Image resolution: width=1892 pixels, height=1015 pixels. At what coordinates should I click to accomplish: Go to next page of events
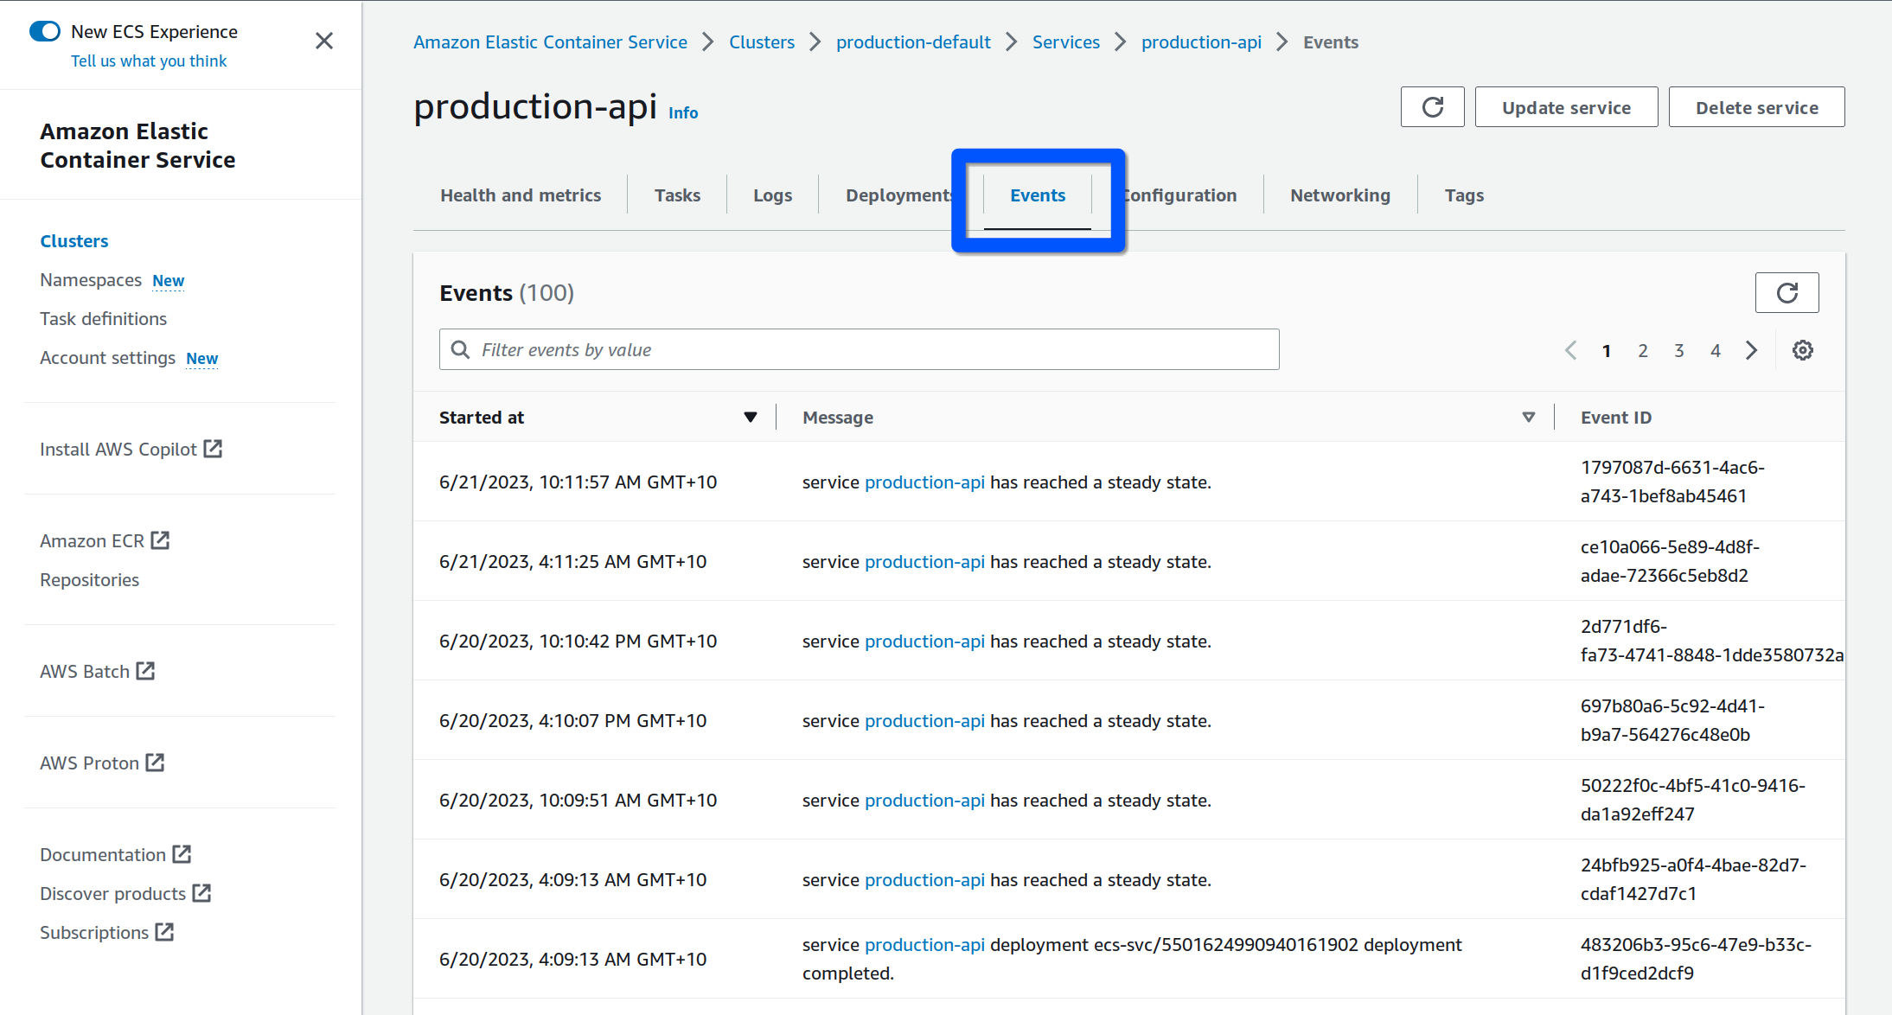point(1751,350)
